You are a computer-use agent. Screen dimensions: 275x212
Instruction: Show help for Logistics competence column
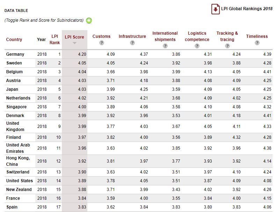click(197, 46)
